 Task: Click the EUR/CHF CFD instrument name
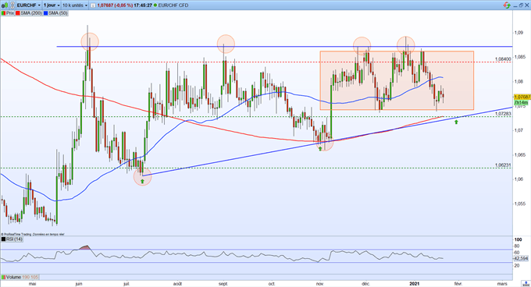[173, 5]
